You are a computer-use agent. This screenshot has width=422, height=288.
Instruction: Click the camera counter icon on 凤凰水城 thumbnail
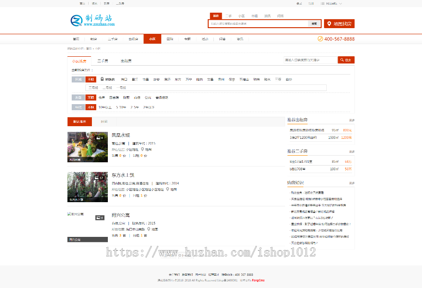click(x=99, y=137)
